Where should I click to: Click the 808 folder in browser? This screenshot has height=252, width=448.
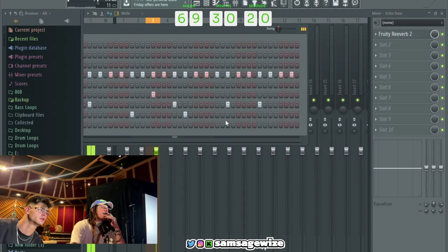(x=18, y=92)
